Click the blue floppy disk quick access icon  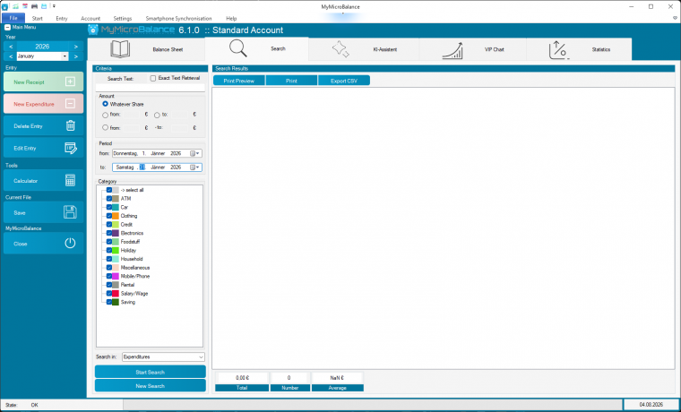[x=44, y=6]
